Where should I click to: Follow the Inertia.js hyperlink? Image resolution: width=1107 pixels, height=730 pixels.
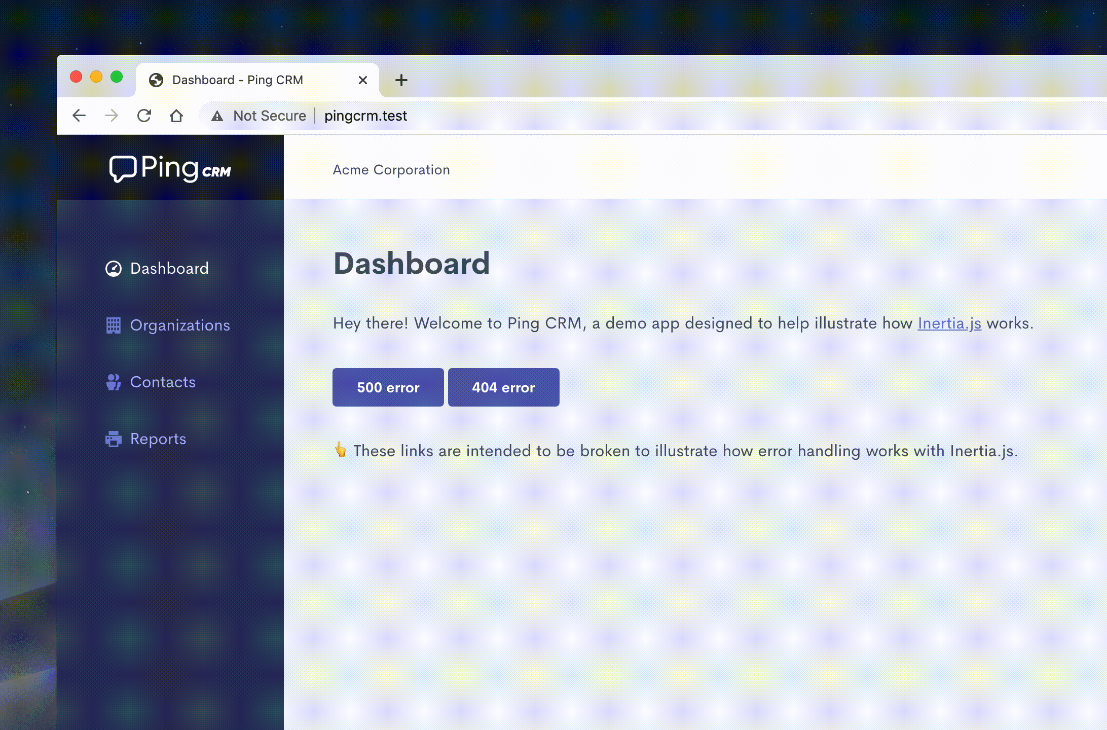pos(949,323)
